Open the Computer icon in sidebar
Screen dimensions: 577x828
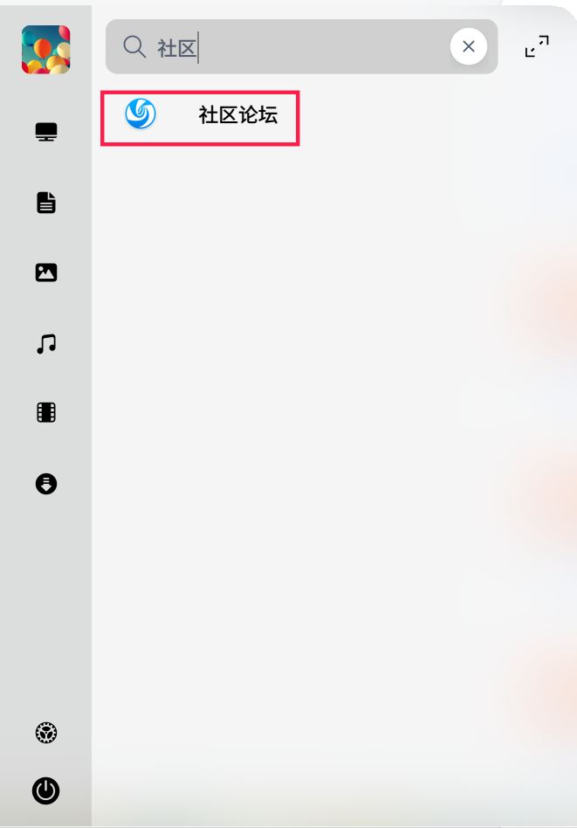point(46,132)
